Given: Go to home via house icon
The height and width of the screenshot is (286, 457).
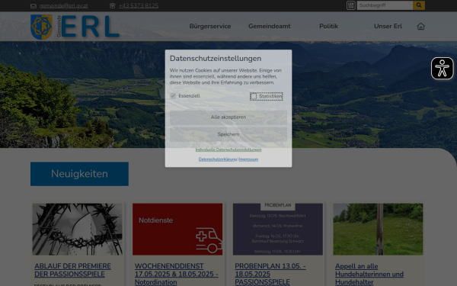Looking at the screenshot, I should (420, 26).
